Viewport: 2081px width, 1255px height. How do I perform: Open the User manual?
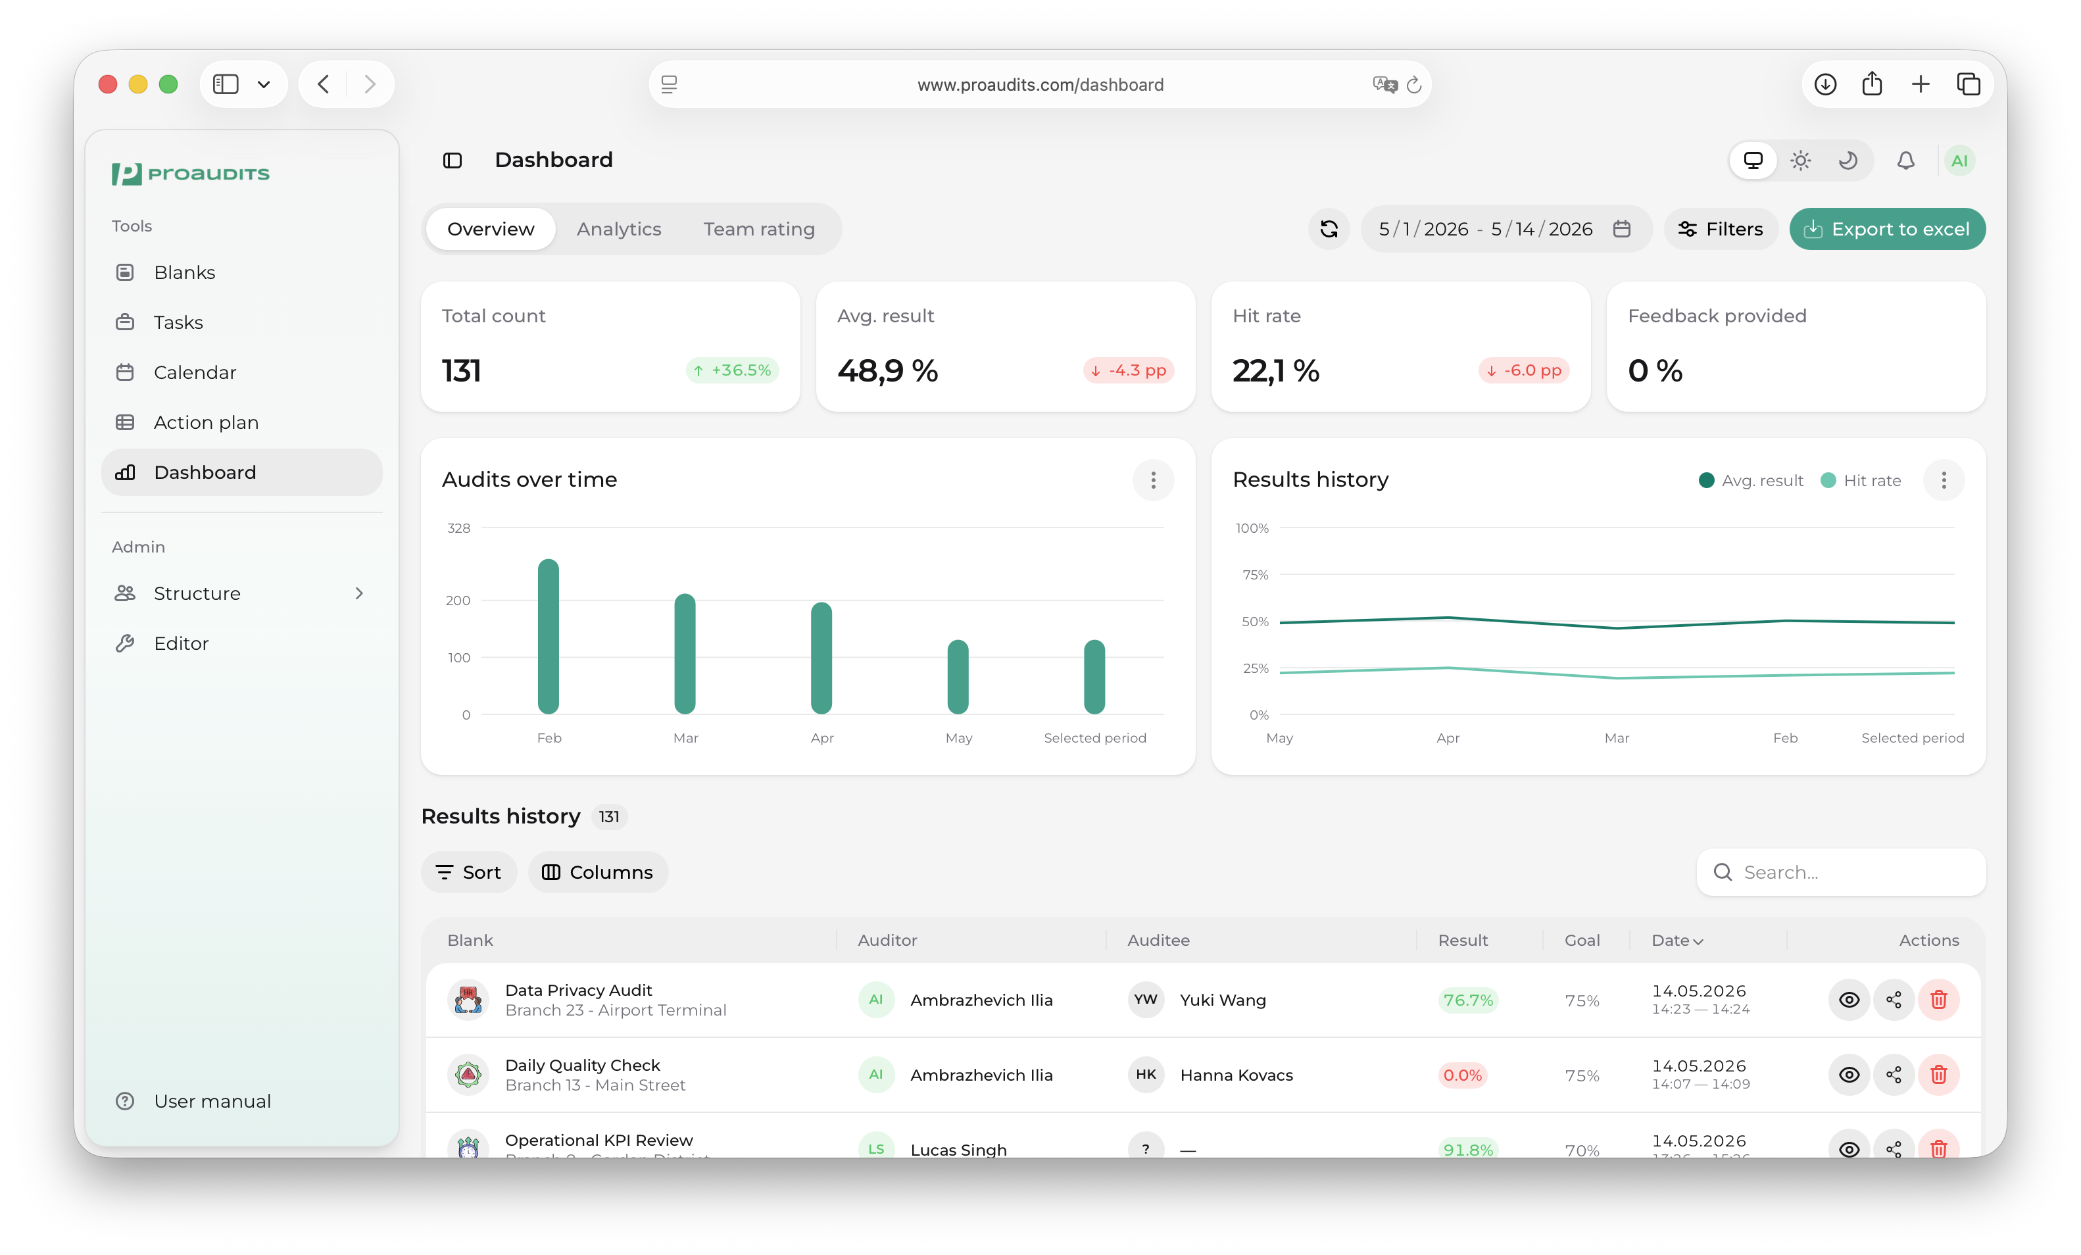pyautogui.click(x=241, y=1101)
